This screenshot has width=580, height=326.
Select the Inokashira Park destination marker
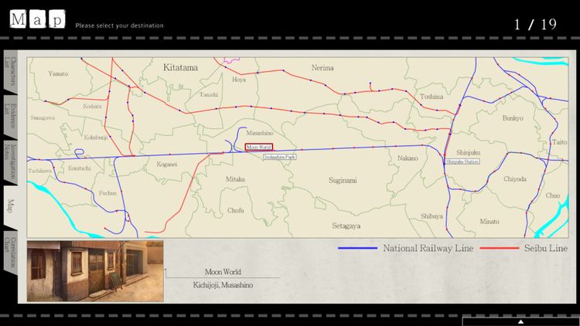[x=279, y=157]
